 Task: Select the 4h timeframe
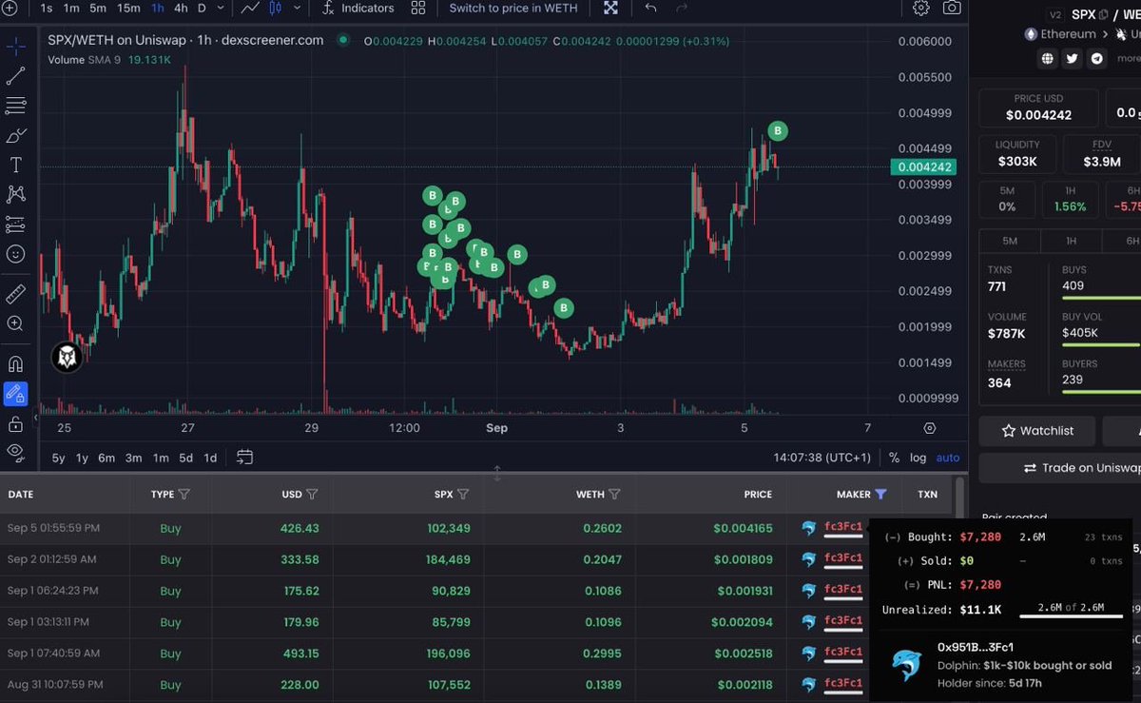181,9
